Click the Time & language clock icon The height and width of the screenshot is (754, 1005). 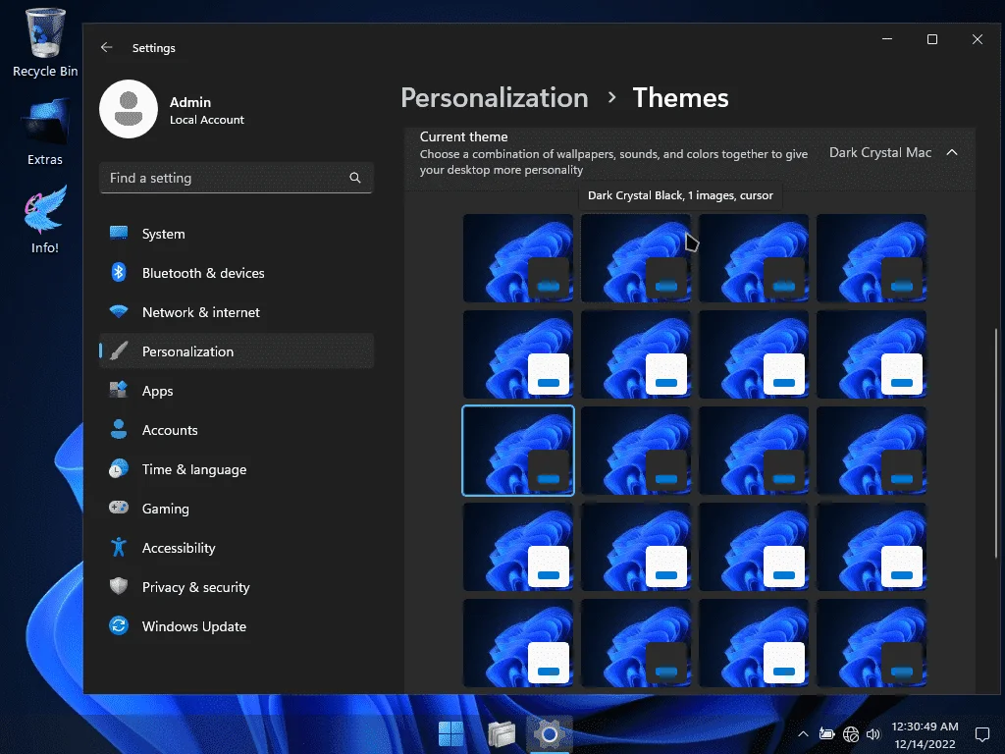tap(119, 468)
